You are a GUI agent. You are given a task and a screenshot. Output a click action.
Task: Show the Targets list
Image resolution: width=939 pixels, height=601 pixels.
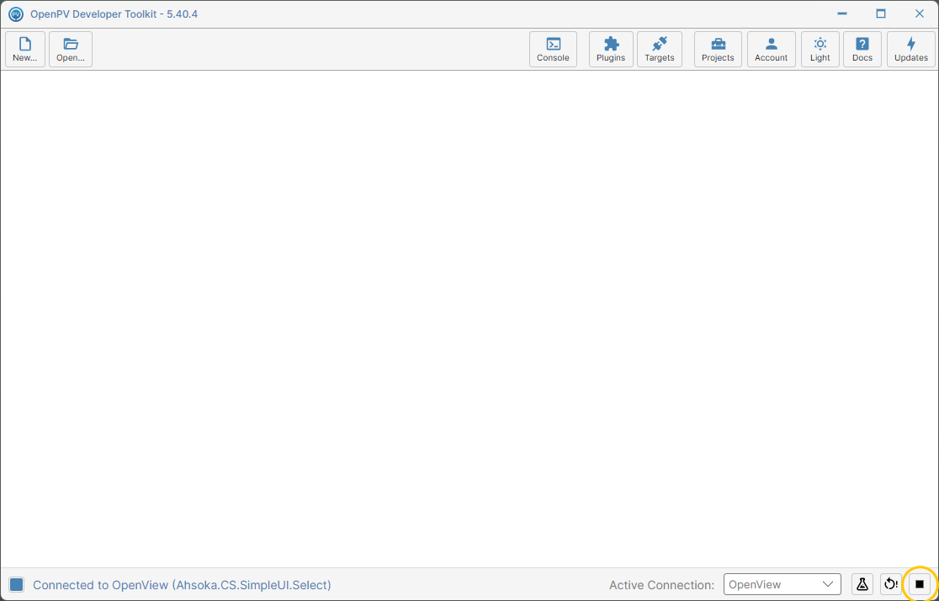click(x=660, y=49)
